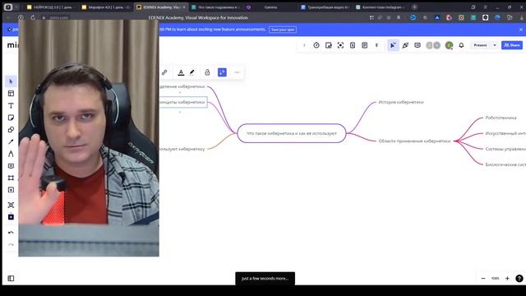The height and width of the screenshot is (296, 526).
Task: Reload the page with the browser refresh icon
Action: [33, 17]
